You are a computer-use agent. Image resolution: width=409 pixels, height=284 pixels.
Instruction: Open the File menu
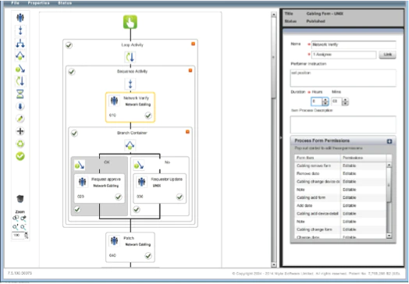15,3
